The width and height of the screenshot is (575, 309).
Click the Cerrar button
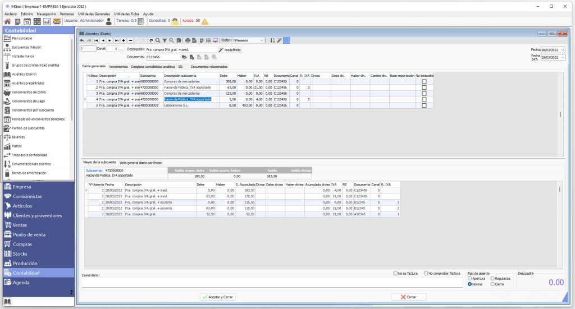[x=409, y=297]
